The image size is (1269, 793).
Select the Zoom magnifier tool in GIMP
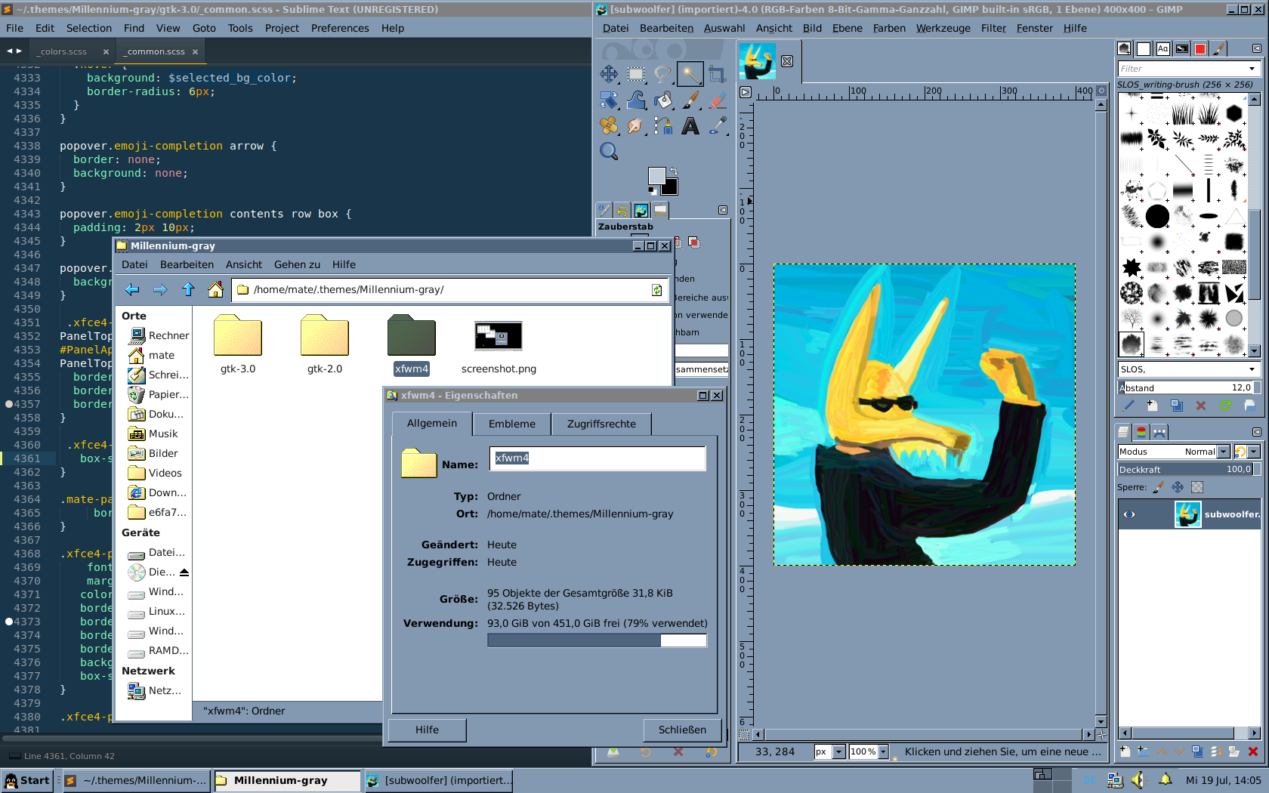(x=609, y=151)
